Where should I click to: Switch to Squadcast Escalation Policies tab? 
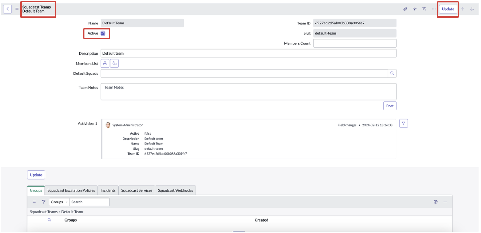pyautogui.click(x=71, y=190)
